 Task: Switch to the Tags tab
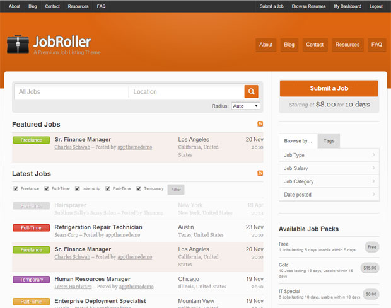pos(329,141)
